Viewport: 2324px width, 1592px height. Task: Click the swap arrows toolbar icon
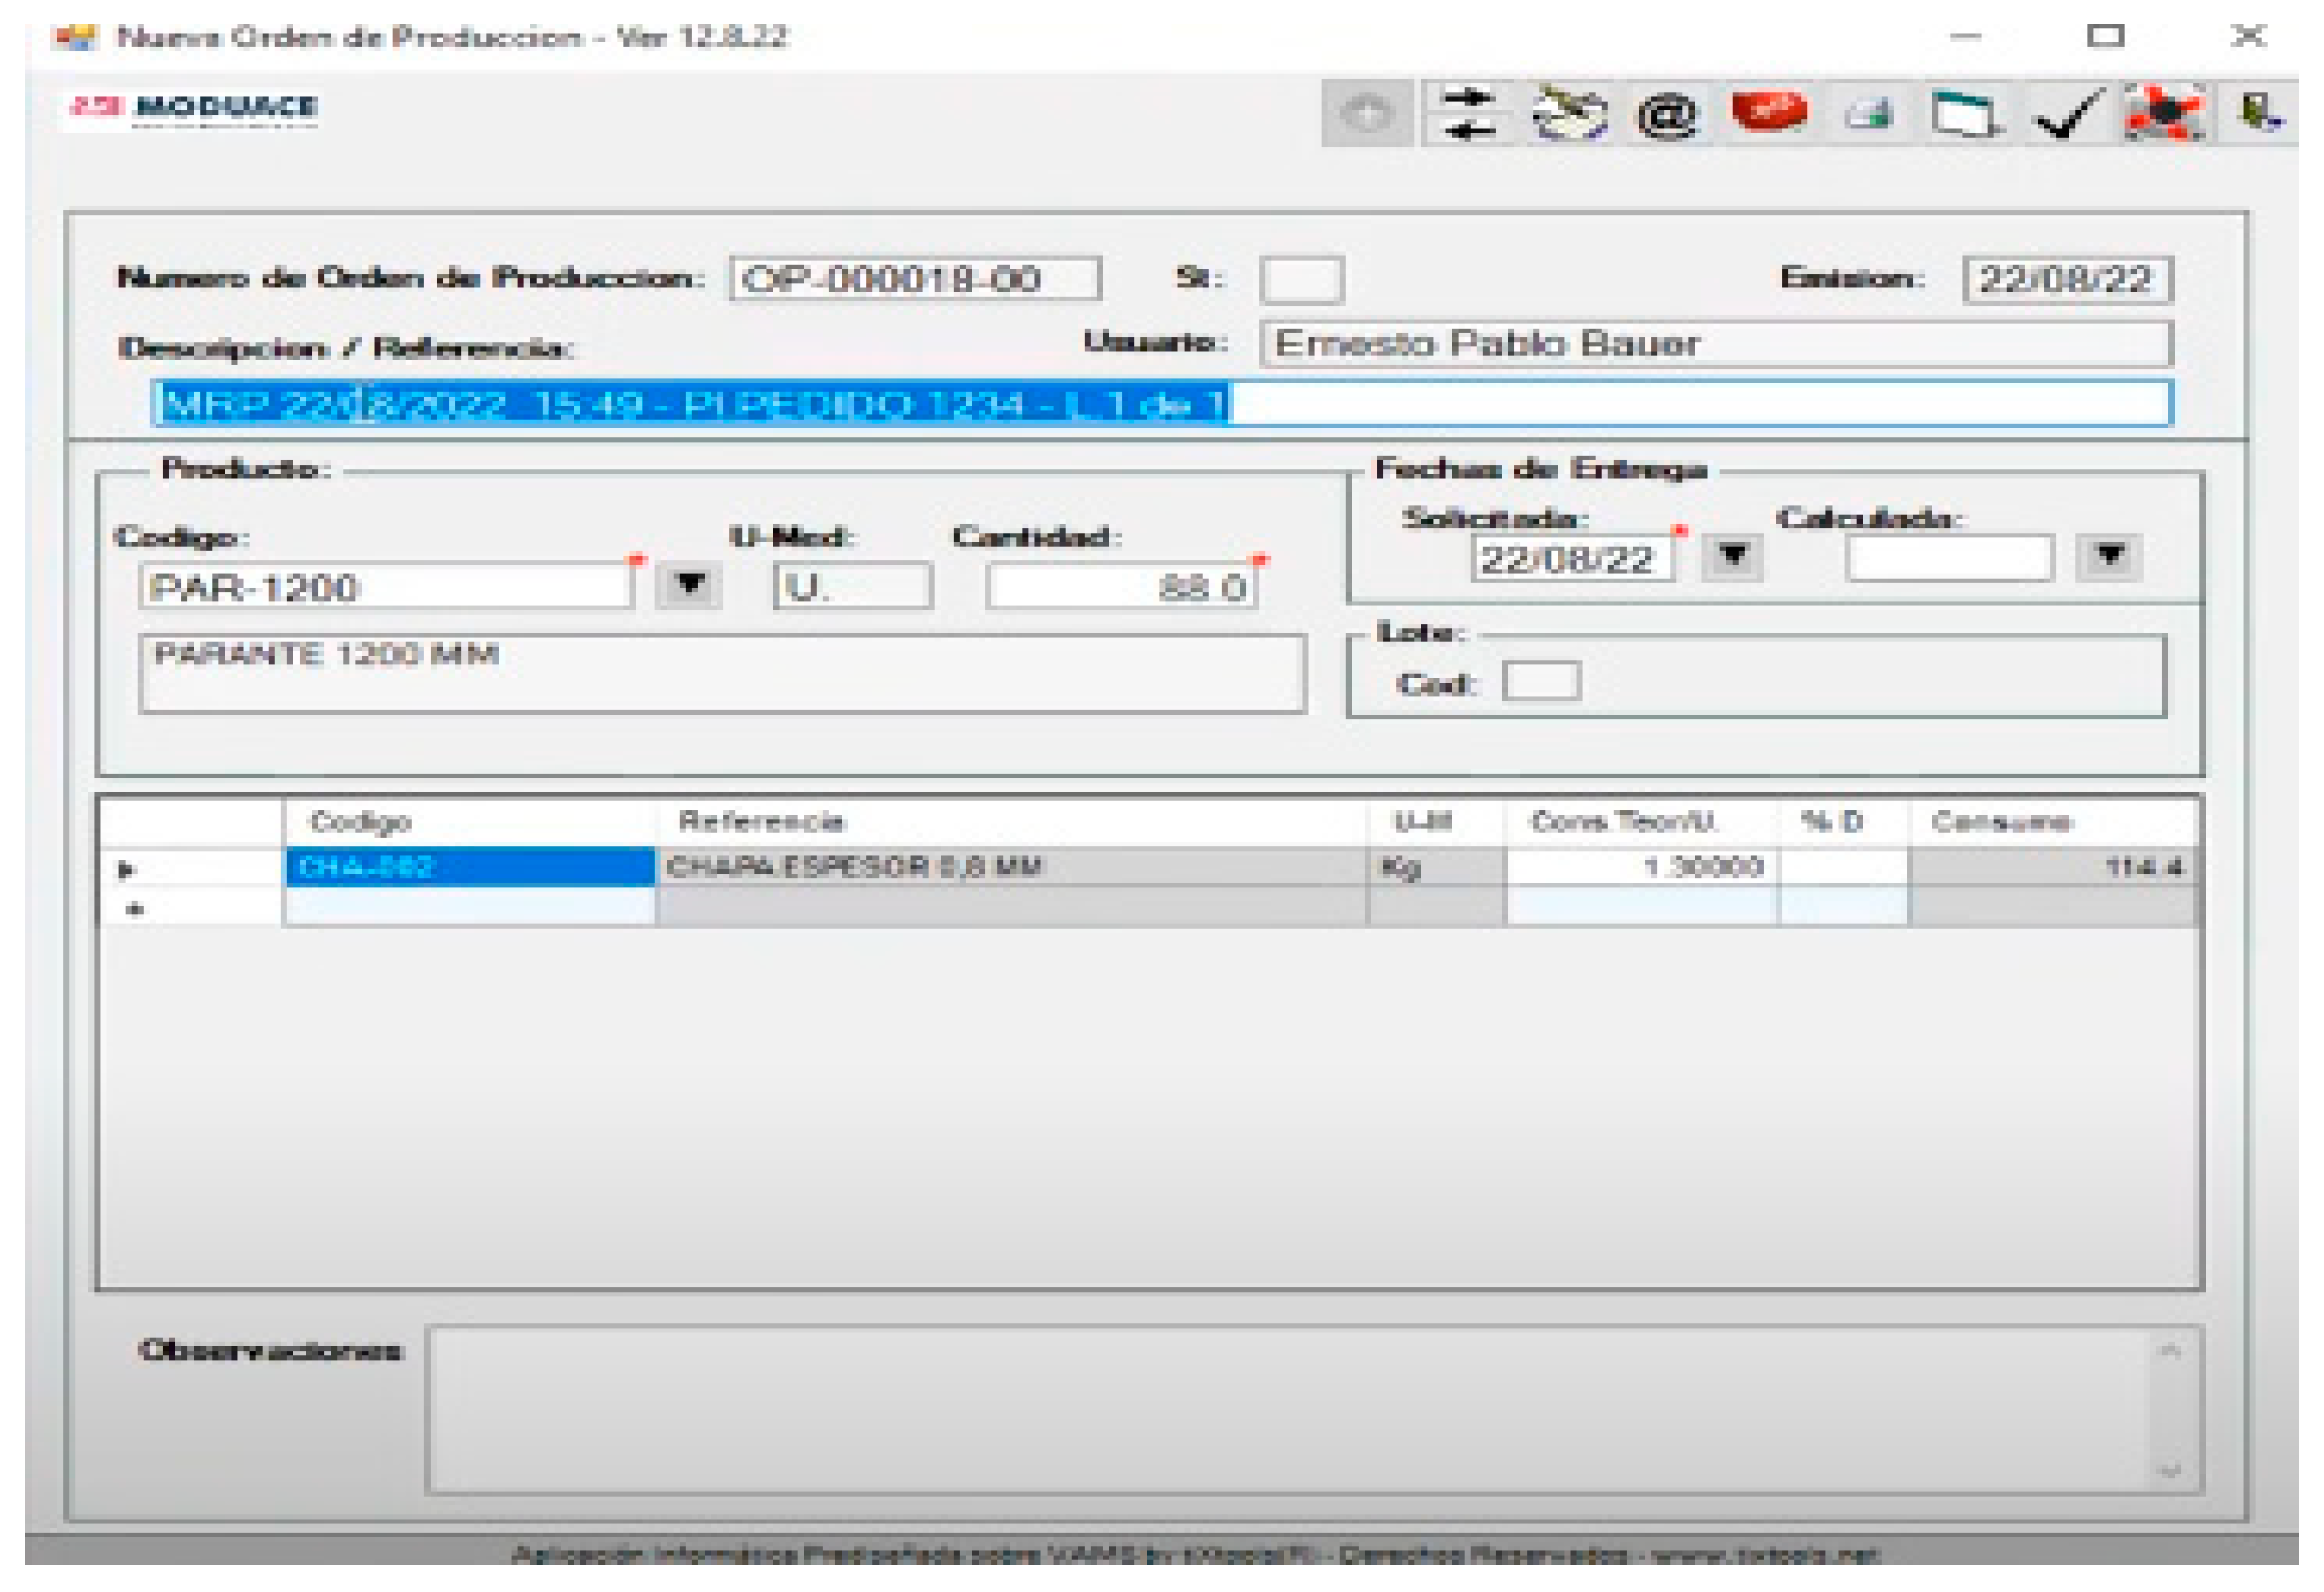pyautogui.click(x=1470, y=113)
